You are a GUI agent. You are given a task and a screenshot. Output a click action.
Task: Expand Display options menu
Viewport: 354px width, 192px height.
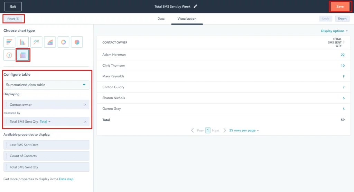(334, 31)
